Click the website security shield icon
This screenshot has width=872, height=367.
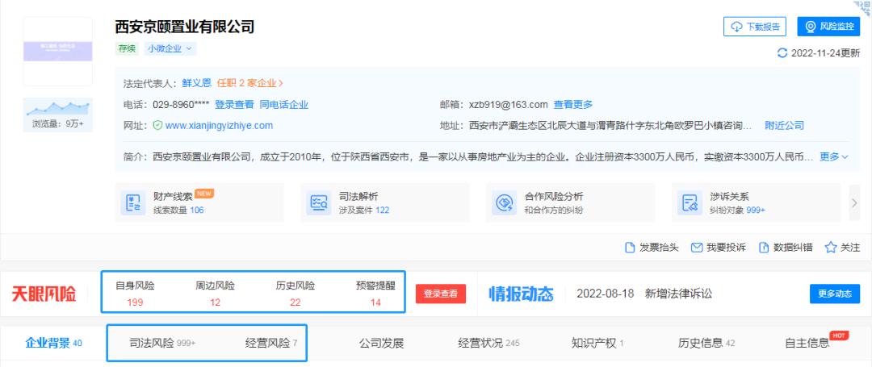click(157, 126)
